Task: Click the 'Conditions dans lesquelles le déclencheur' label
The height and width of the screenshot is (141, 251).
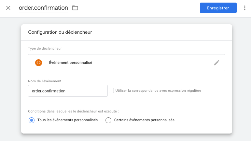Action: tap(73, 111)
